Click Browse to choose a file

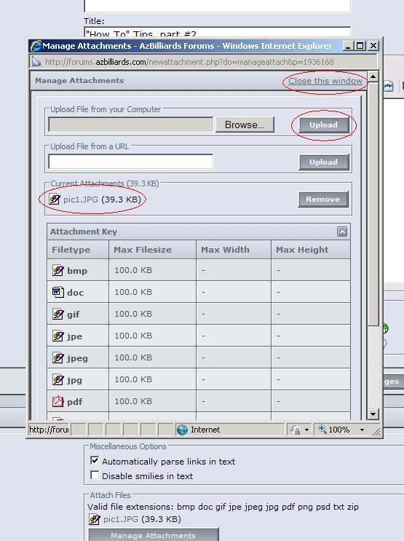click(245, 125)
